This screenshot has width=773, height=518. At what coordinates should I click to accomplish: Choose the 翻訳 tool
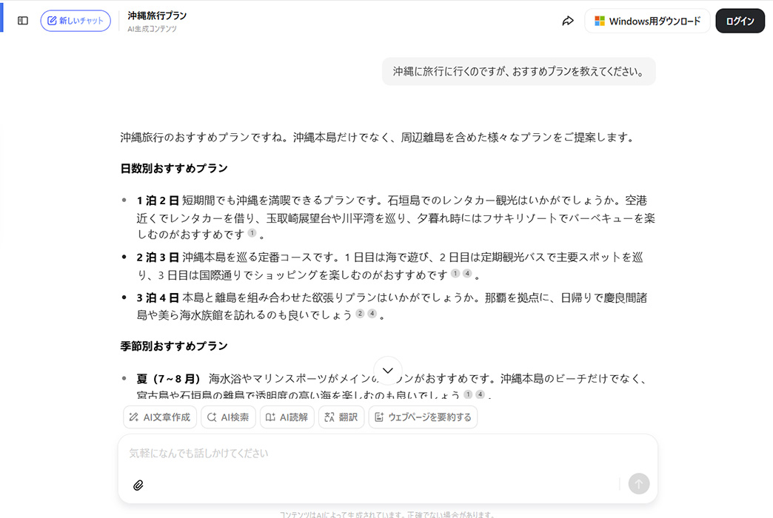point(341,417)
